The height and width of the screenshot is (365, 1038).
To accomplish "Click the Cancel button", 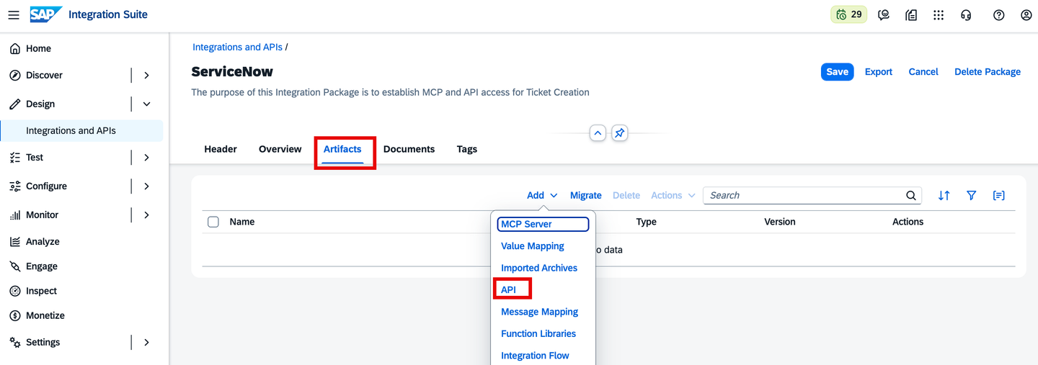I will (923, 71).
